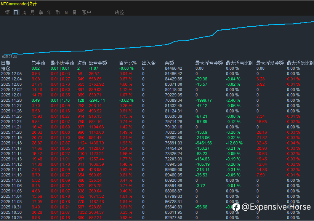Click total lots 30.28
The width and height of the screenshot is (314, 221).
[x=37, y=212]
